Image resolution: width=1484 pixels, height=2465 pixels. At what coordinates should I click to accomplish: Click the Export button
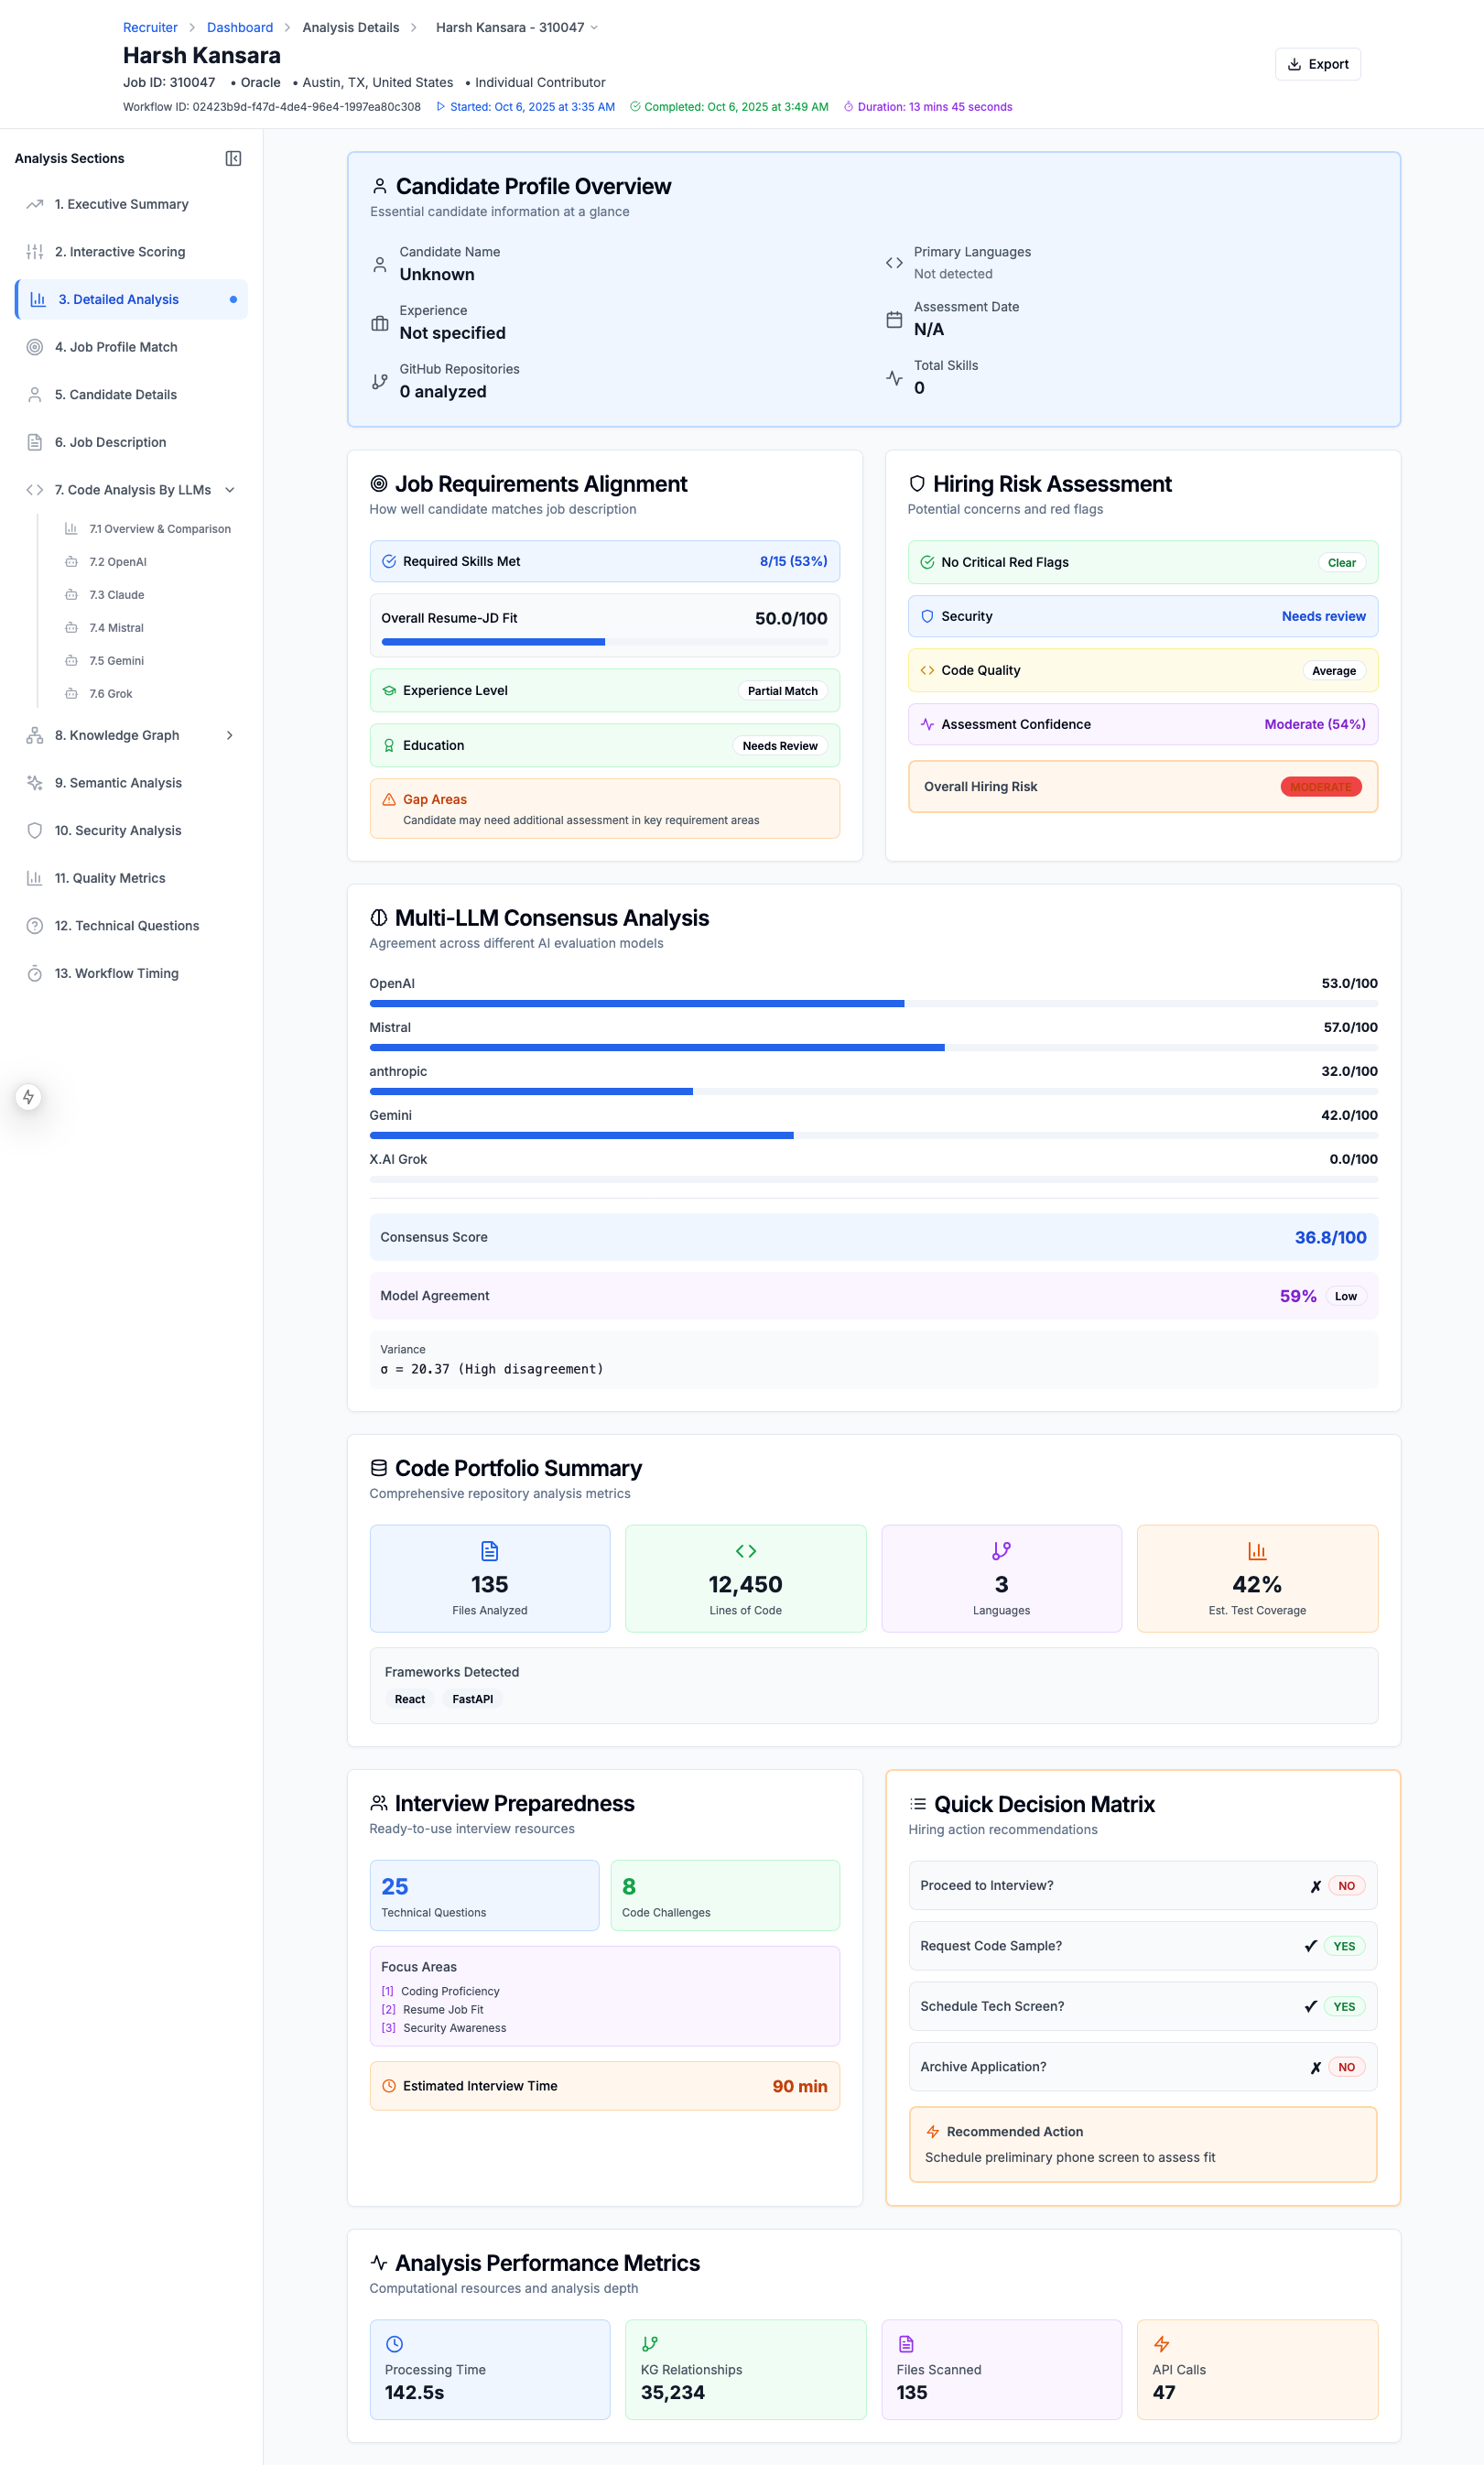(x=1317, y=64)
